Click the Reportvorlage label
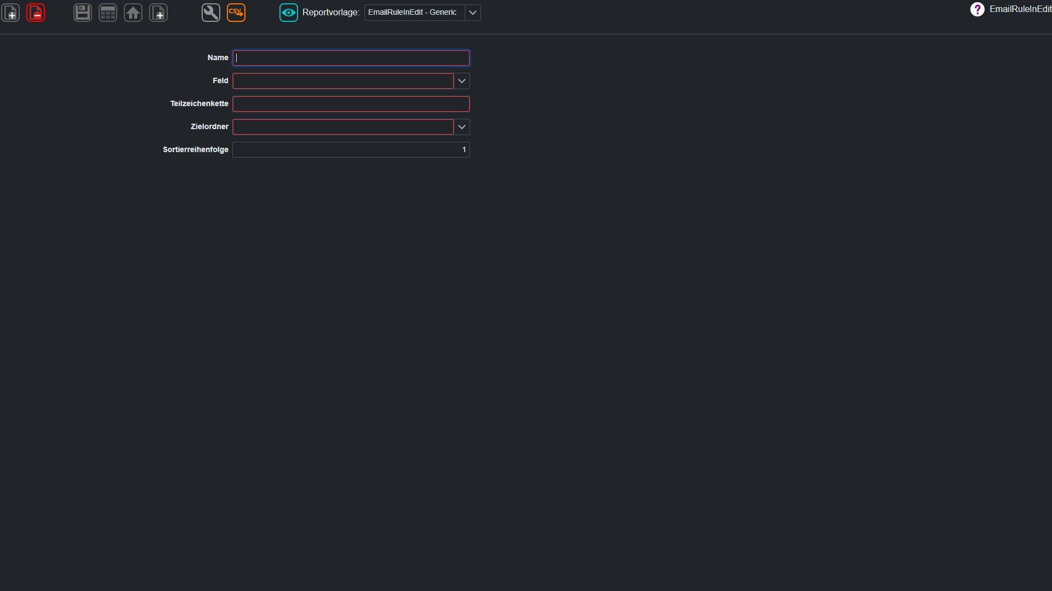This screenshot has width=1052, height=591. [x=331, y=13]
